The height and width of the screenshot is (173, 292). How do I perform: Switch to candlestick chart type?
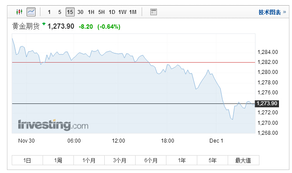click(19, 12)
